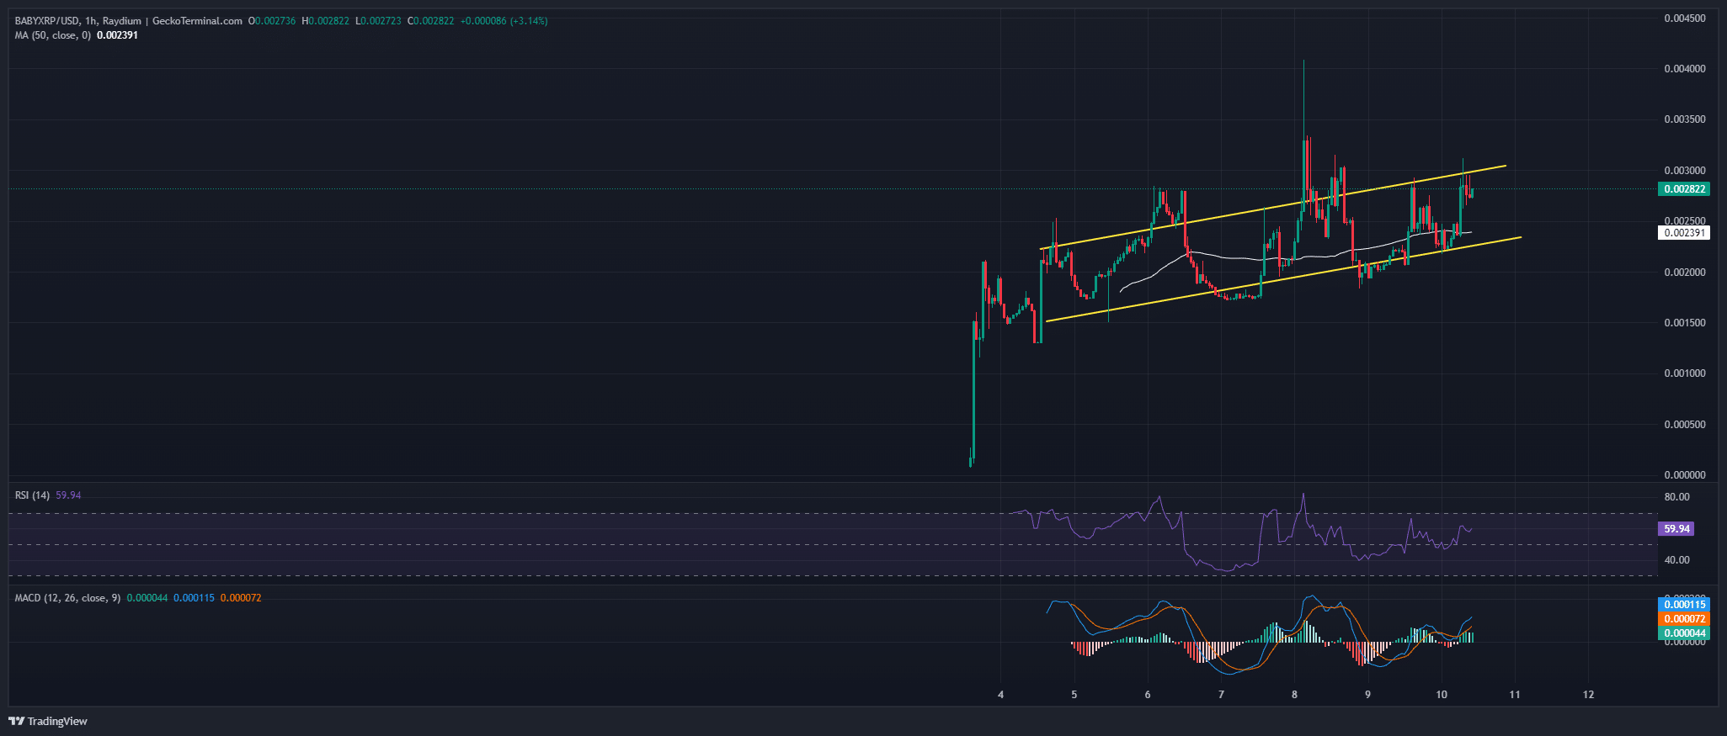Click the RSI legend value 59.94
Viewport: 1727px width, 736px height.
[68, 495]
